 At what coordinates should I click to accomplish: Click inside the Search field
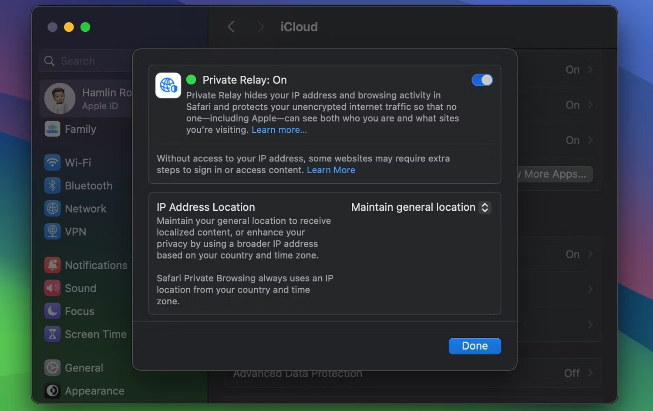click(x=86, y=61)
